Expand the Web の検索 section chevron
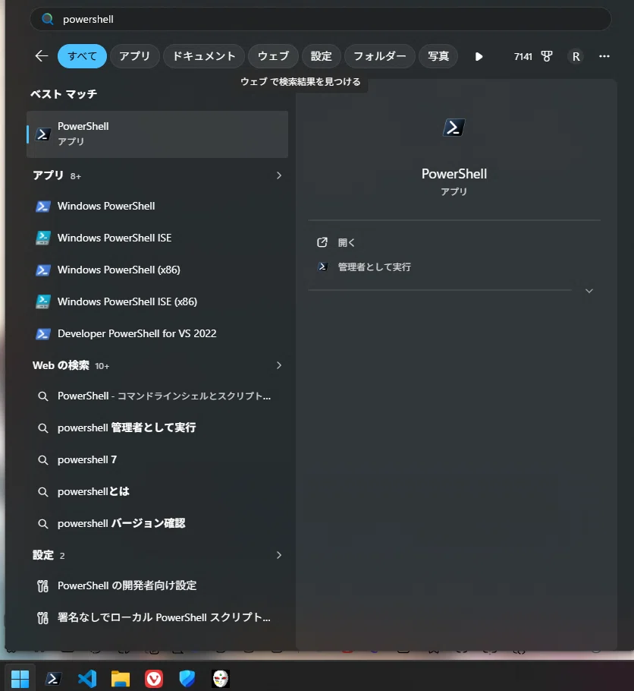The image size is (634, 691). pyautogui.click(x=278, y=365)
